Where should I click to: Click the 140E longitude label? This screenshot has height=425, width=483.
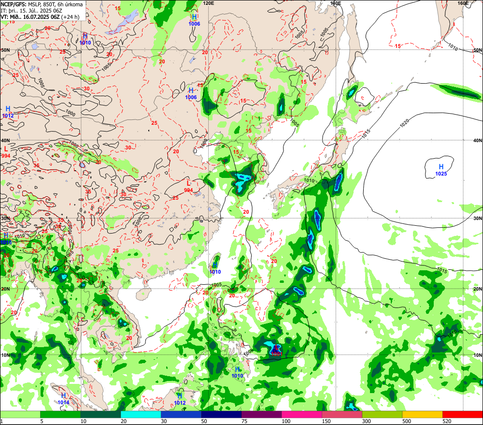(336, 3)
